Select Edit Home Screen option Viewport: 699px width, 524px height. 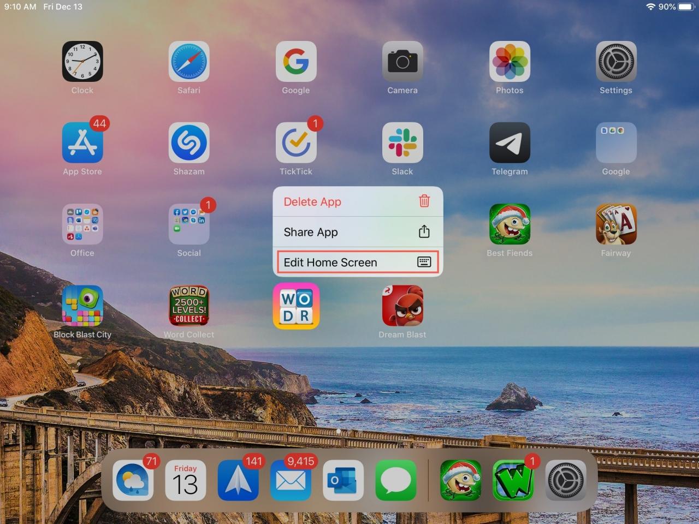click(x=357, y=263)
